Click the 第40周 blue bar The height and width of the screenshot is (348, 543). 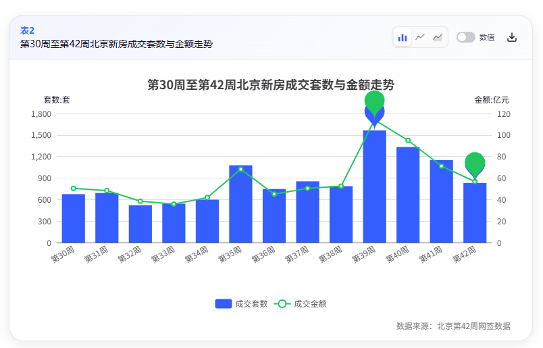point(408,195)
